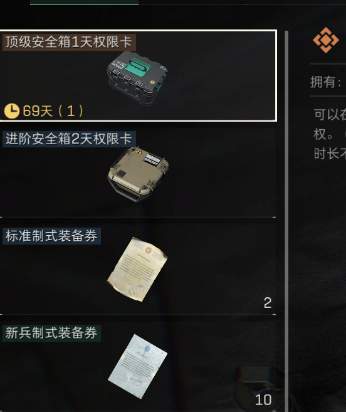Click the yellowed parchment voucher icon

137,269
